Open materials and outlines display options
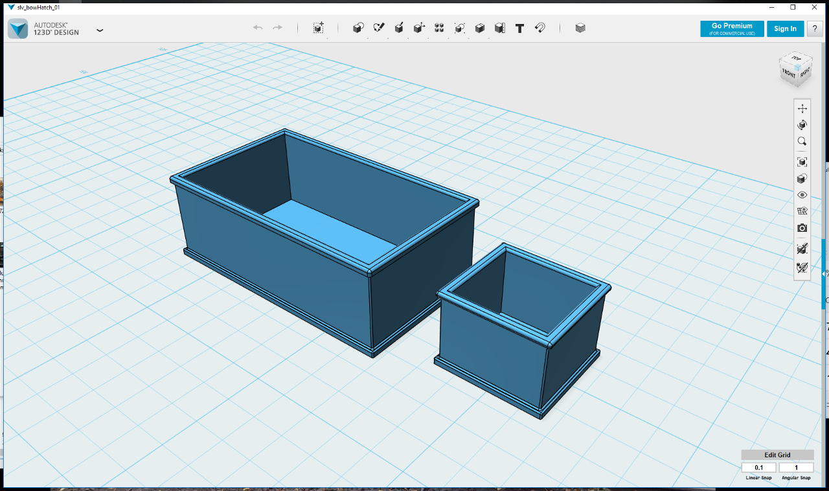 pos(802,178)
